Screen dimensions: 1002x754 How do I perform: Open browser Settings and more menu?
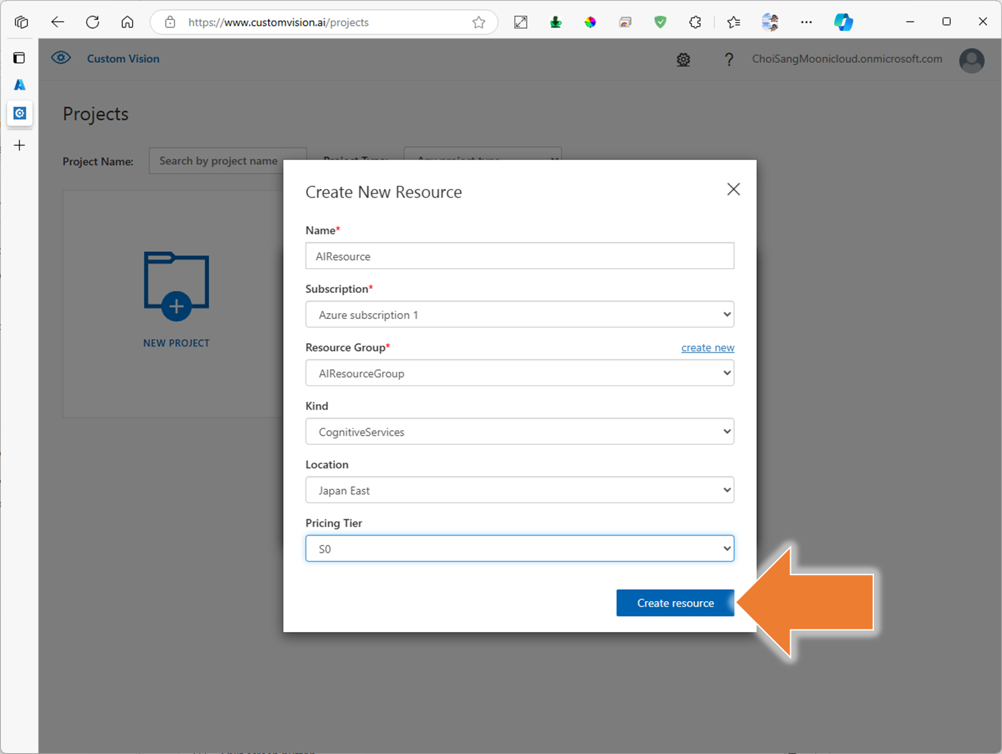tap(806, 22)
